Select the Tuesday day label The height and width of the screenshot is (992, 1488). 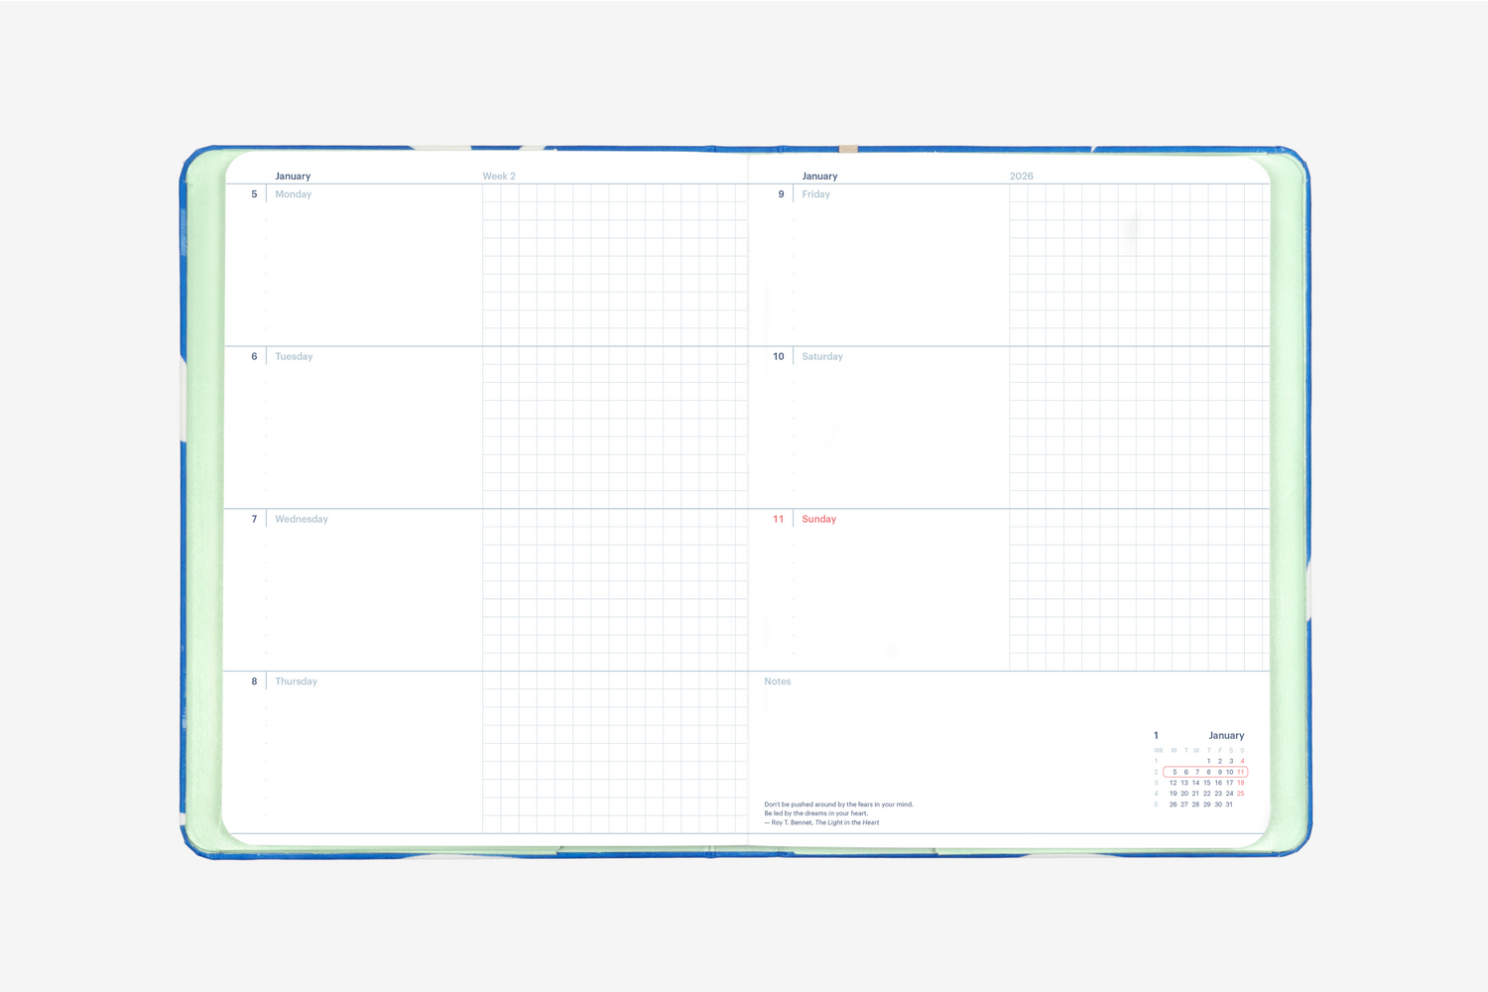click(x=294, y=357)
